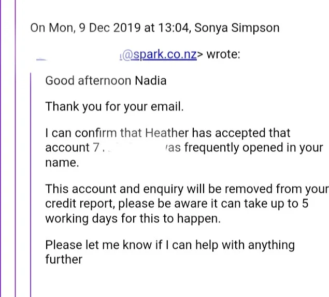Click the final word 'further'

pos(64,259)
